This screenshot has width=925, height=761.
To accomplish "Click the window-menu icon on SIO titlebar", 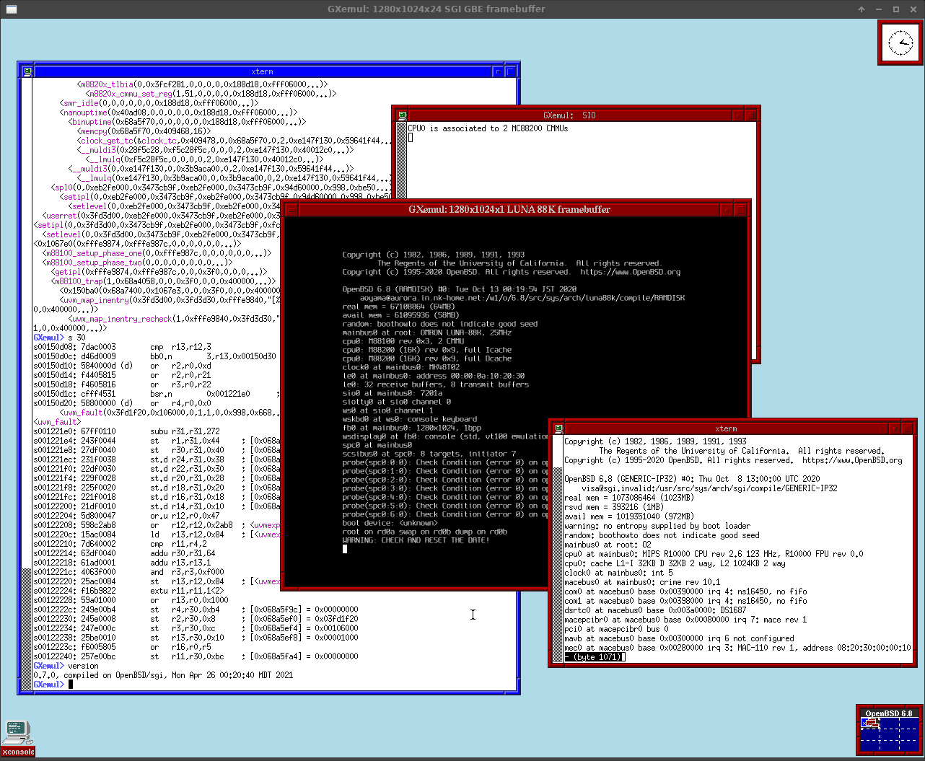I will pos(402,115).
